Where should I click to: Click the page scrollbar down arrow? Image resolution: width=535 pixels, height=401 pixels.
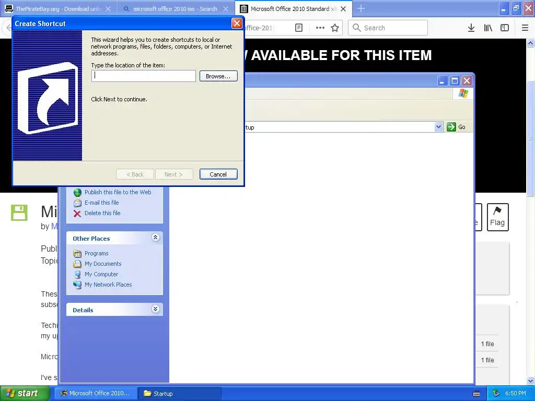point(531,381)
